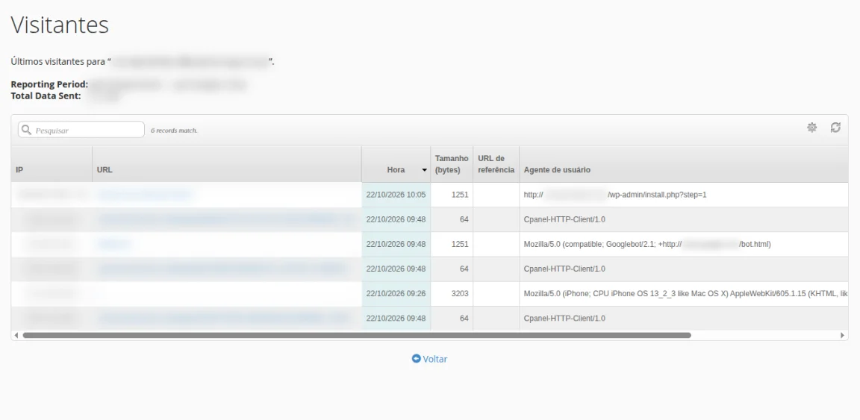Click the magnifier icon in search box
Viewport: 860px width, 420px height.
click(x=26, y=130)
